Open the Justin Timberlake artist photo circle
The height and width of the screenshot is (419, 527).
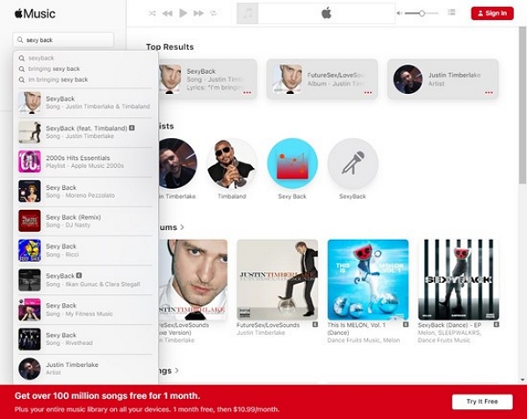(177, 163)
